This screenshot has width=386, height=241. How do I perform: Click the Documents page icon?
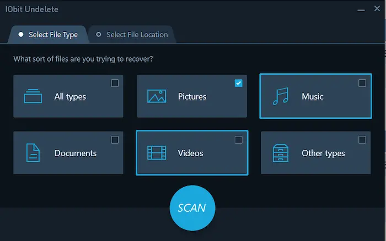(x=33, y=153)
